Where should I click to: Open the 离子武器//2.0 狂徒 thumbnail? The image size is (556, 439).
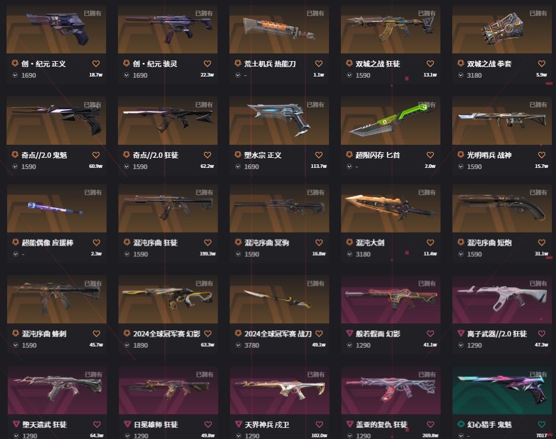(x=501, y=299)
